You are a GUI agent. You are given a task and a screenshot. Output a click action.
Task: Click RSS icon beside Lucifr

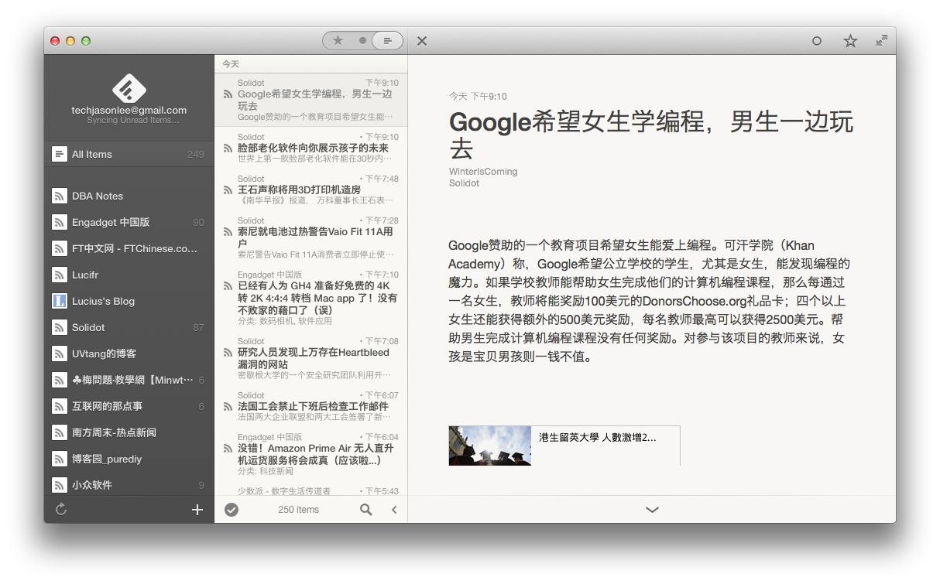pyautogui.click(x=59, y=275)
